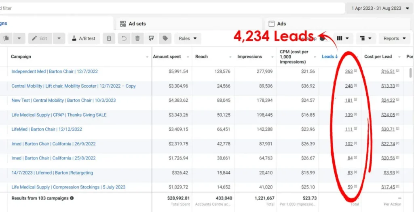
Task: Open the date range 1 Apr 2023 dropdown
Action: click(x=378, y=8)
